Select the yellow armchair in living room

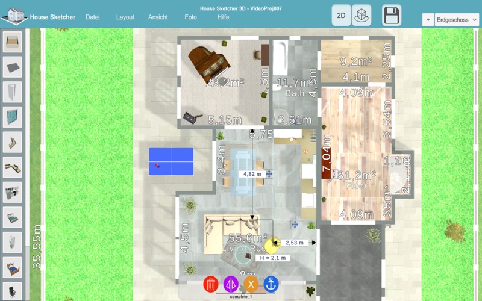point(272,245)
